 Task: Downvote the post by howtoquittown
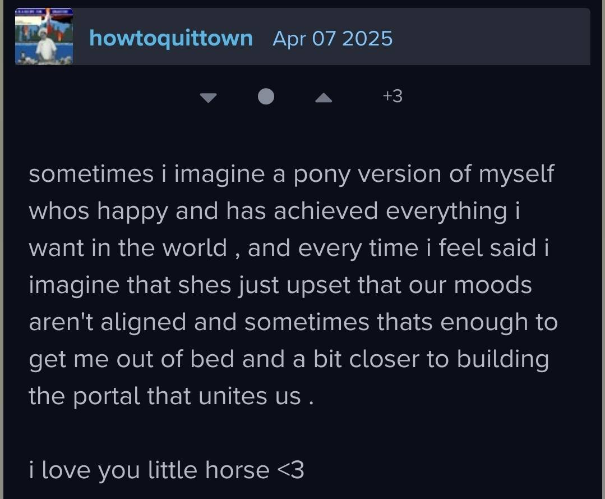coord(209,98)
